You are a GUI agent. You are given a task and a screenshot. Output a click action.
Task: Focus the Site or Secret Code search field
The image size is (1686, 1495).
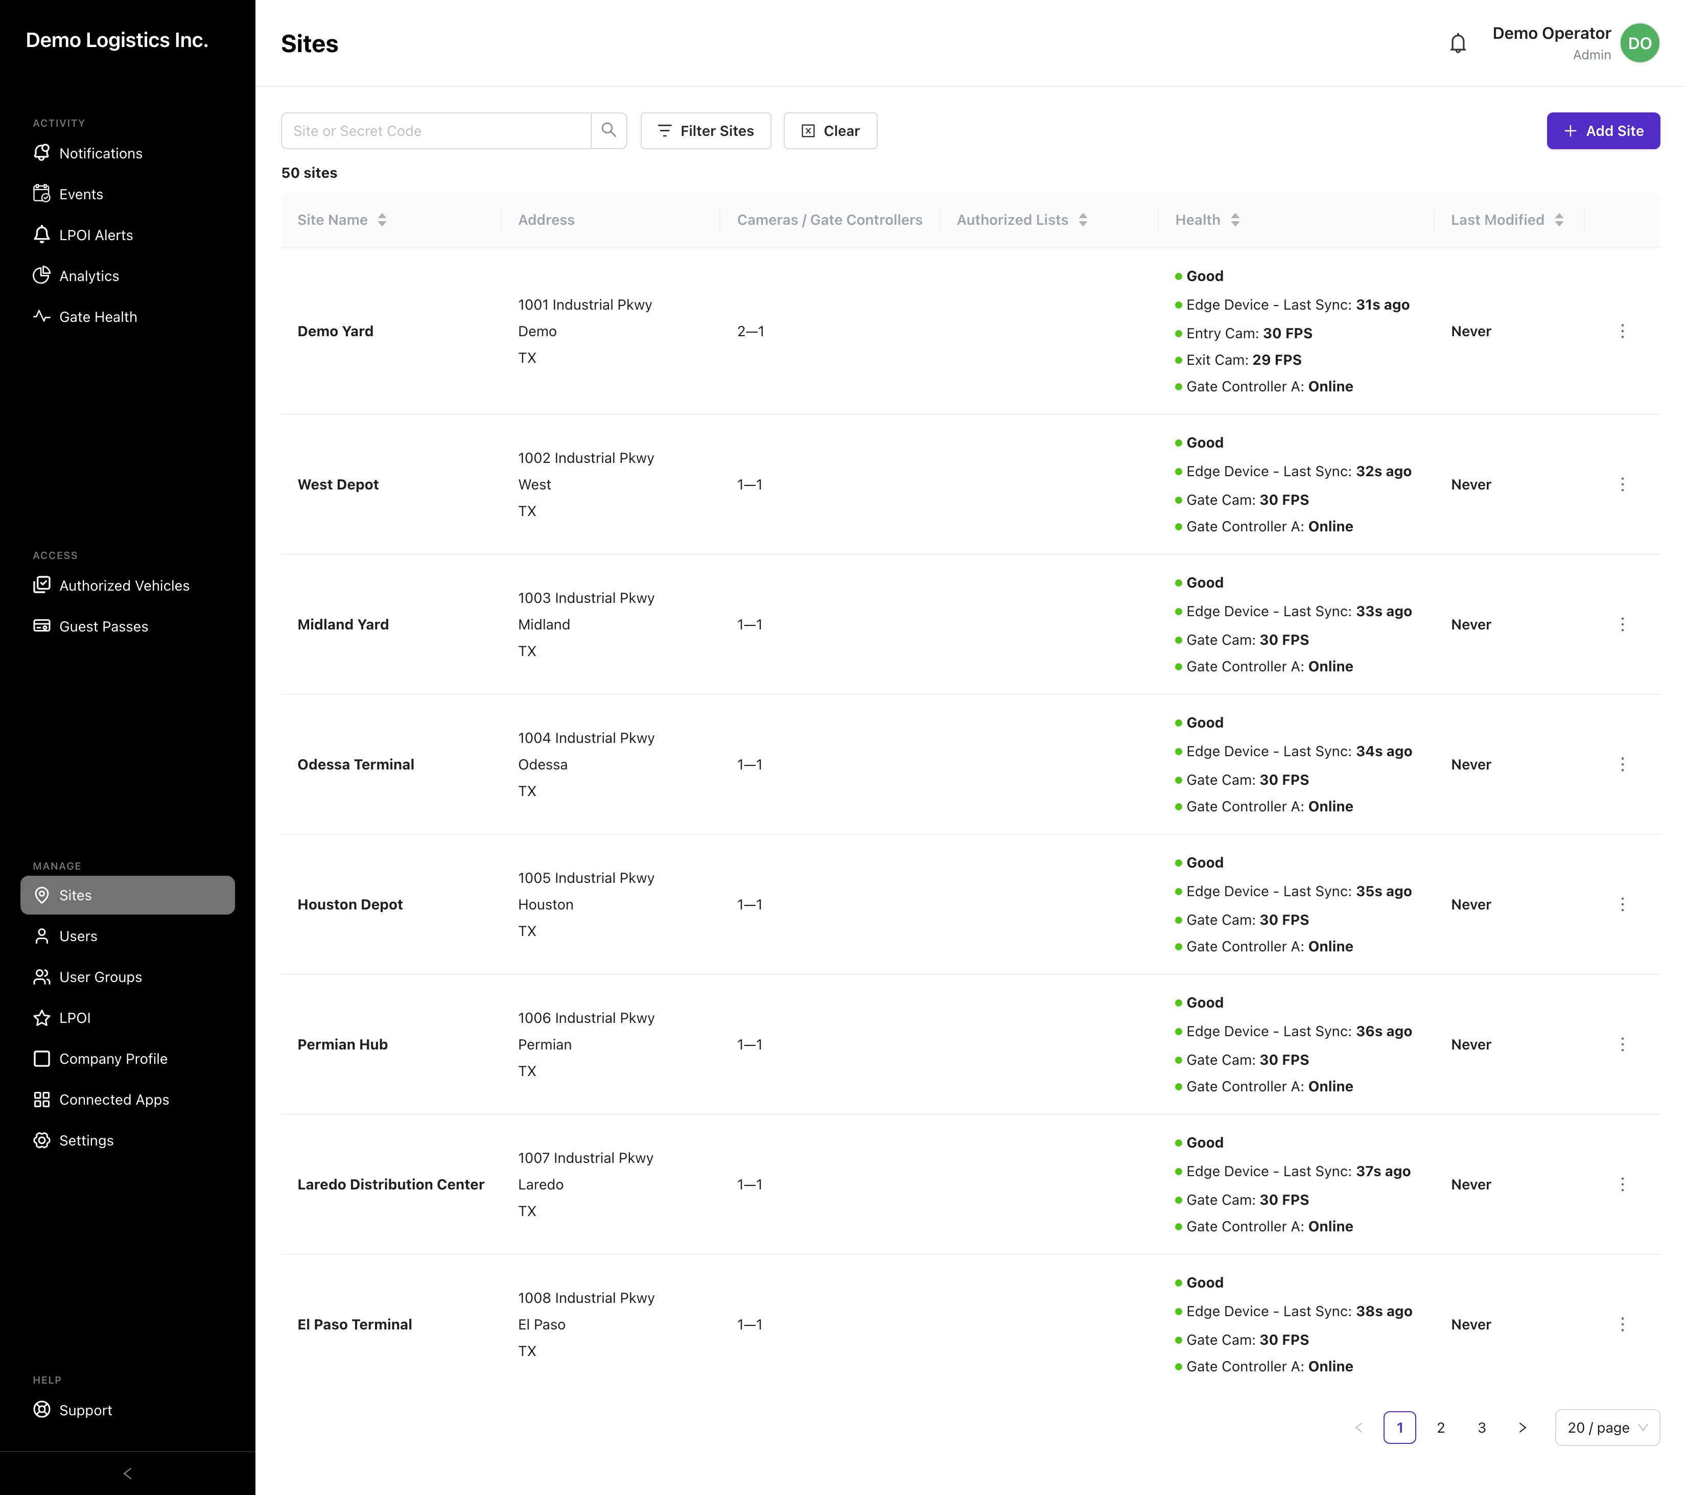pyautogui.click(x=435, y=130)
